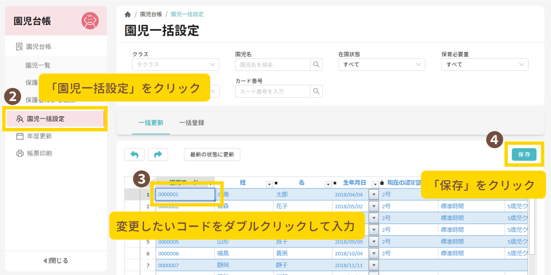
Task: Open 帳票印刷 from the sidebar
Action: pos(39,153)
